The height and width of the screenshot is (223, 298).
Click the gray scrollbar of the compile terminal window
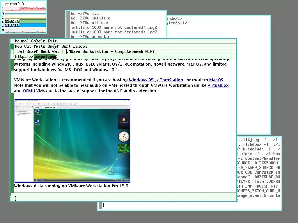coord(68,24)
